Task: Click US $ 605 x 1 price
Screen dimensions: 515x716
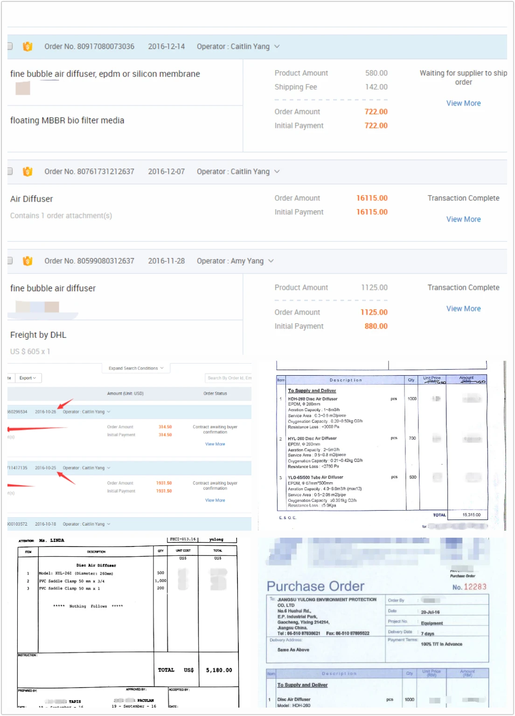Action: pyautogui.click(x=30, y=351)
